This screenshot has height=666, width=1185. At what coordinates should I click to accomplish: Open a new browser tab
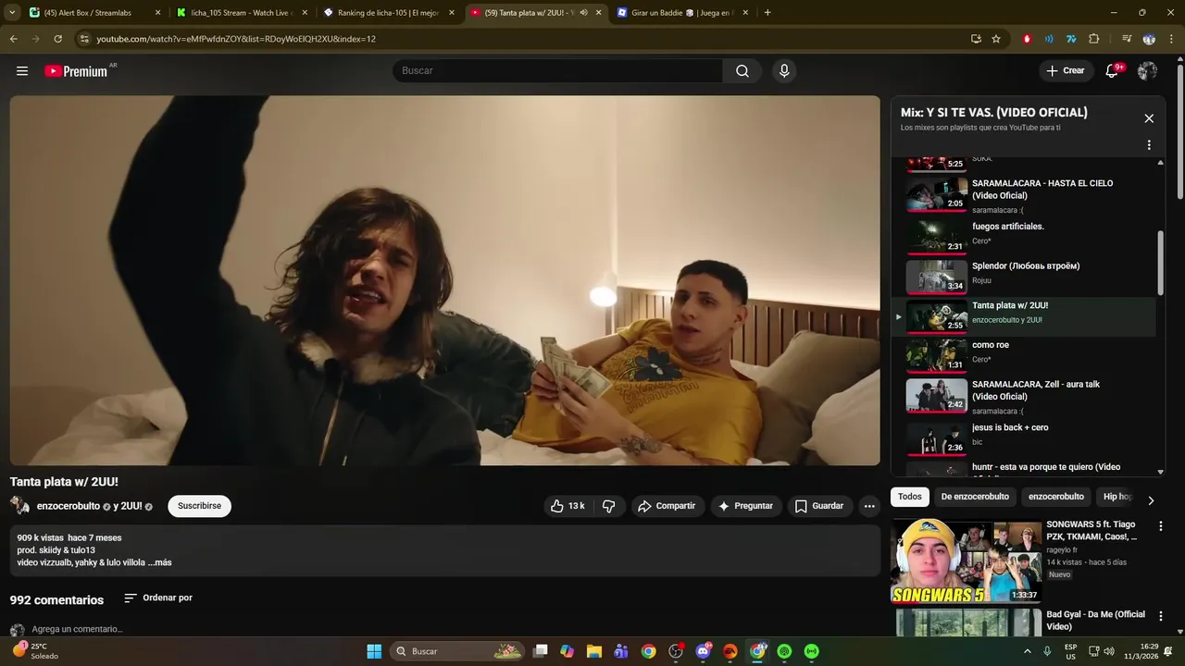tap(767, 13)
